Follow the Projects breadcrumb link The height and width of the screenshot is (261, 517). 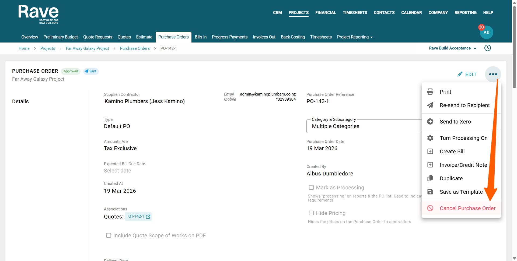point(48,48)
